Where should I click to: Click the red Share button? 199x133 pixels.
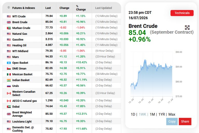pyautogui.click(x=185, y=121)
